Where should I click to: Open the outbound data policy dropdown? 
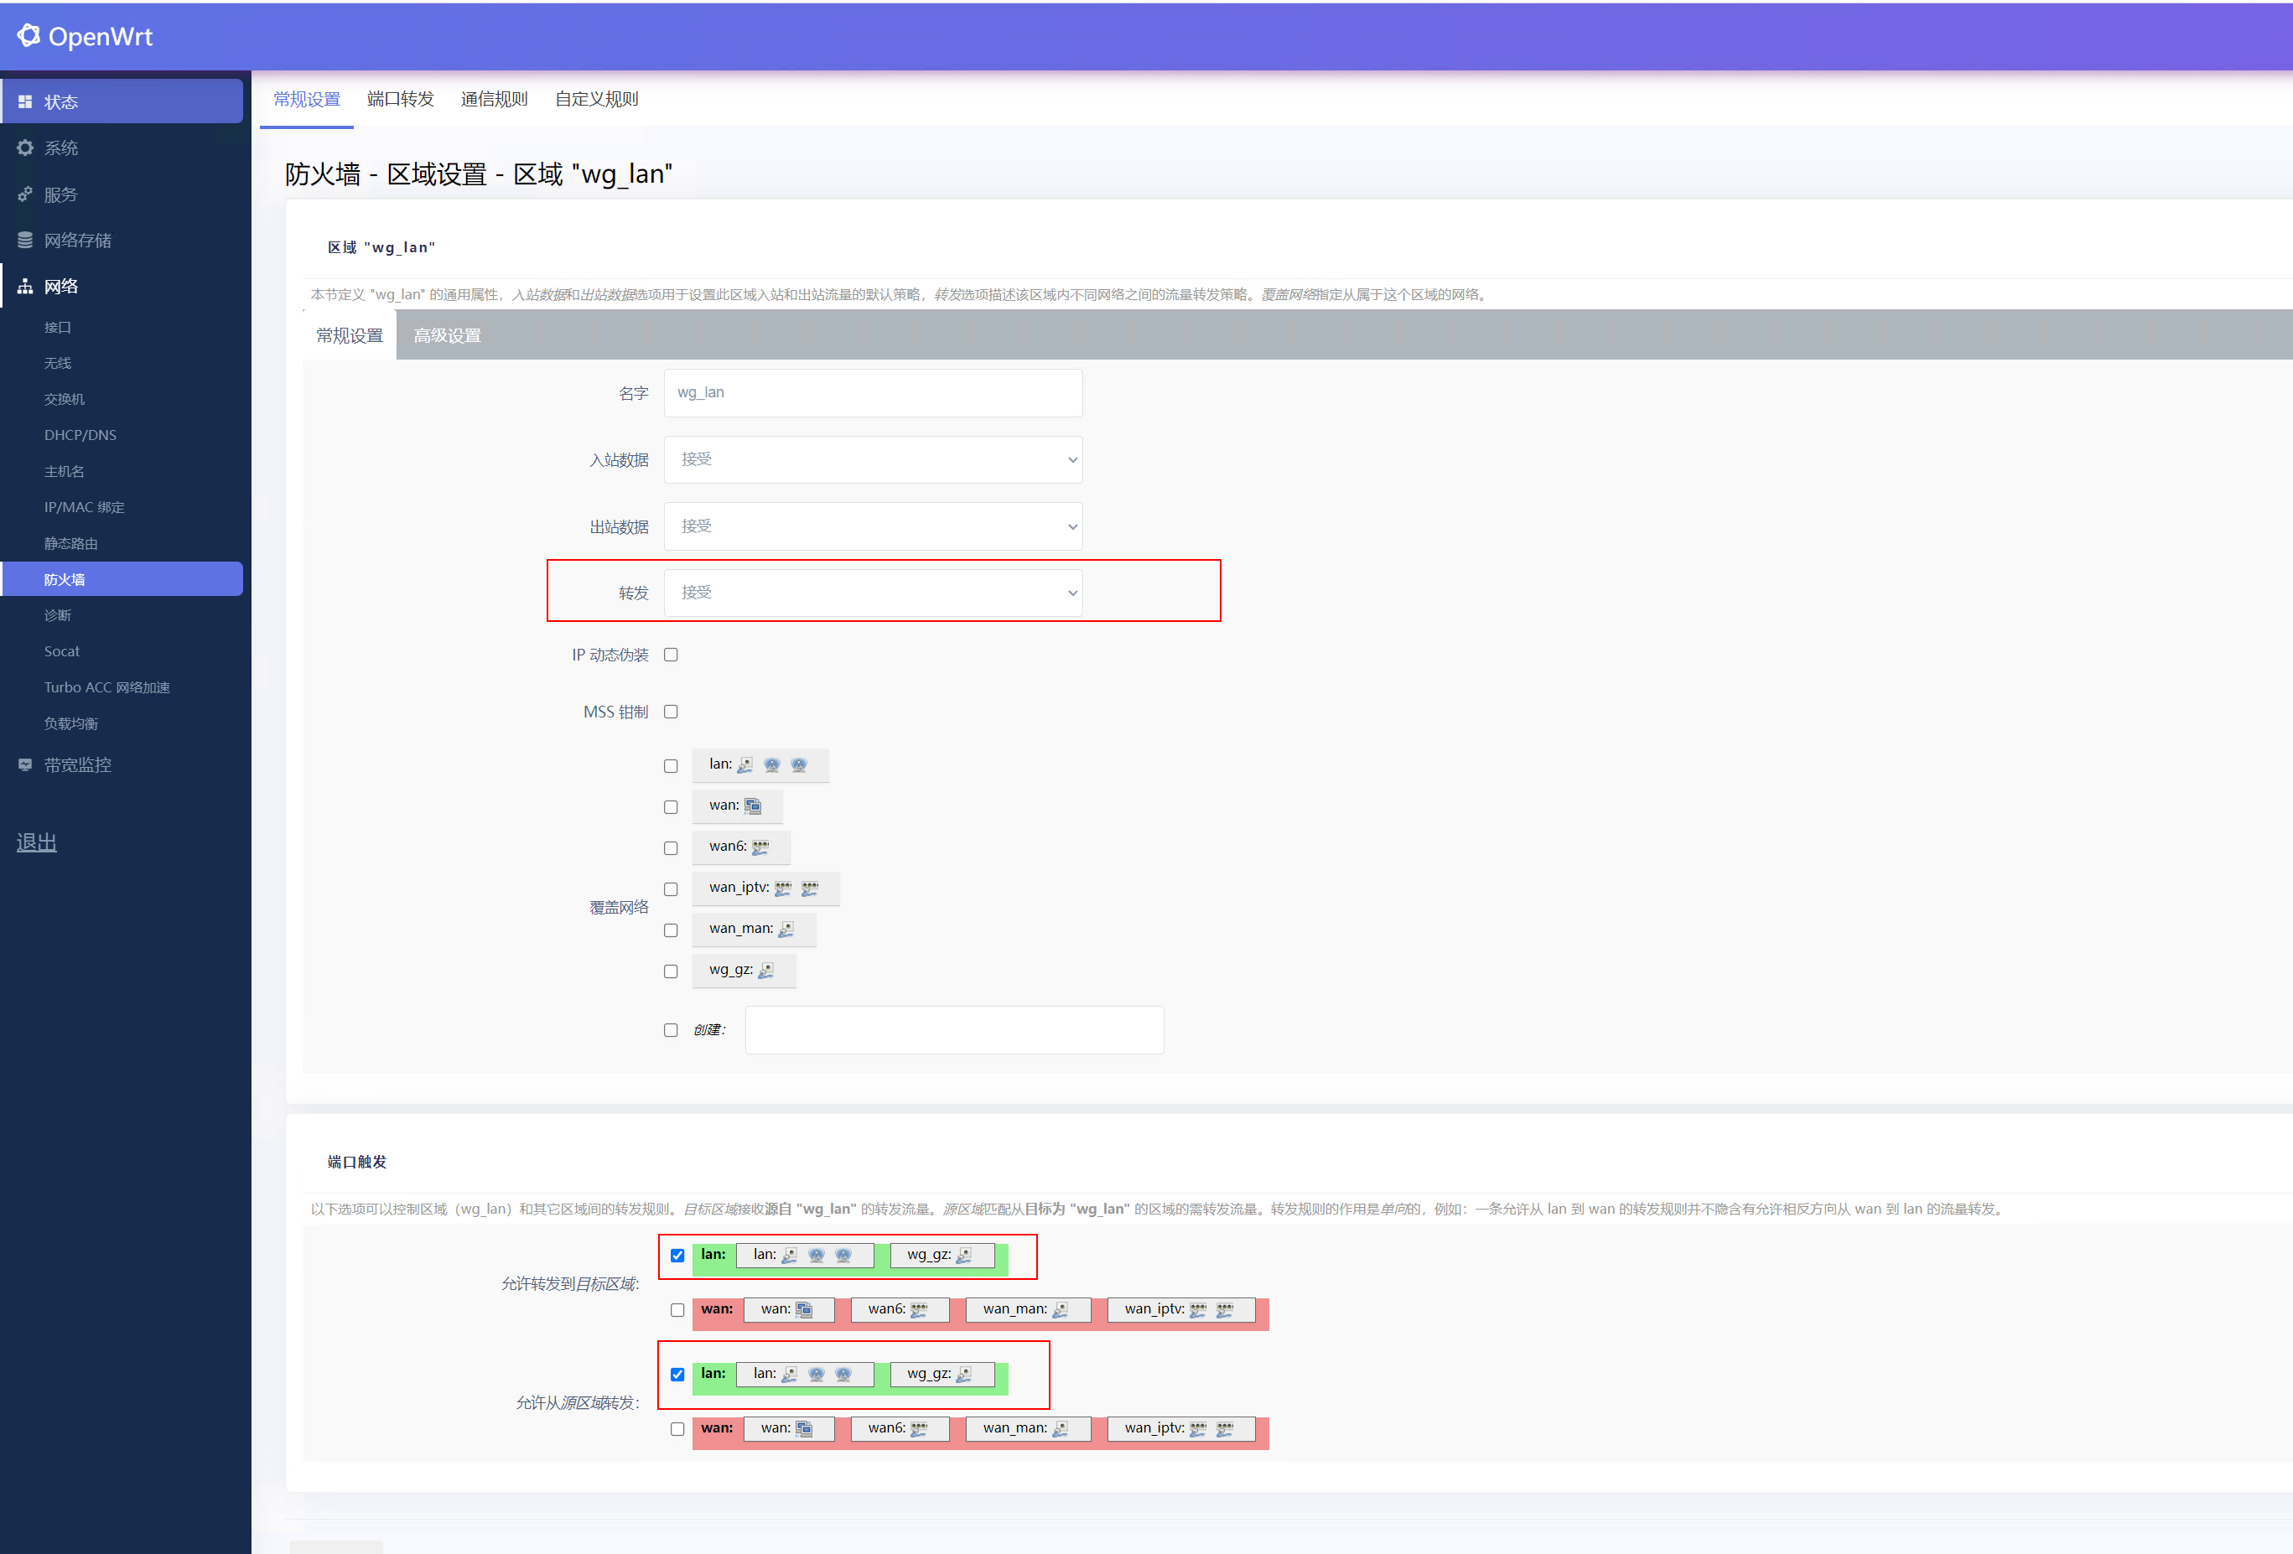872,527
